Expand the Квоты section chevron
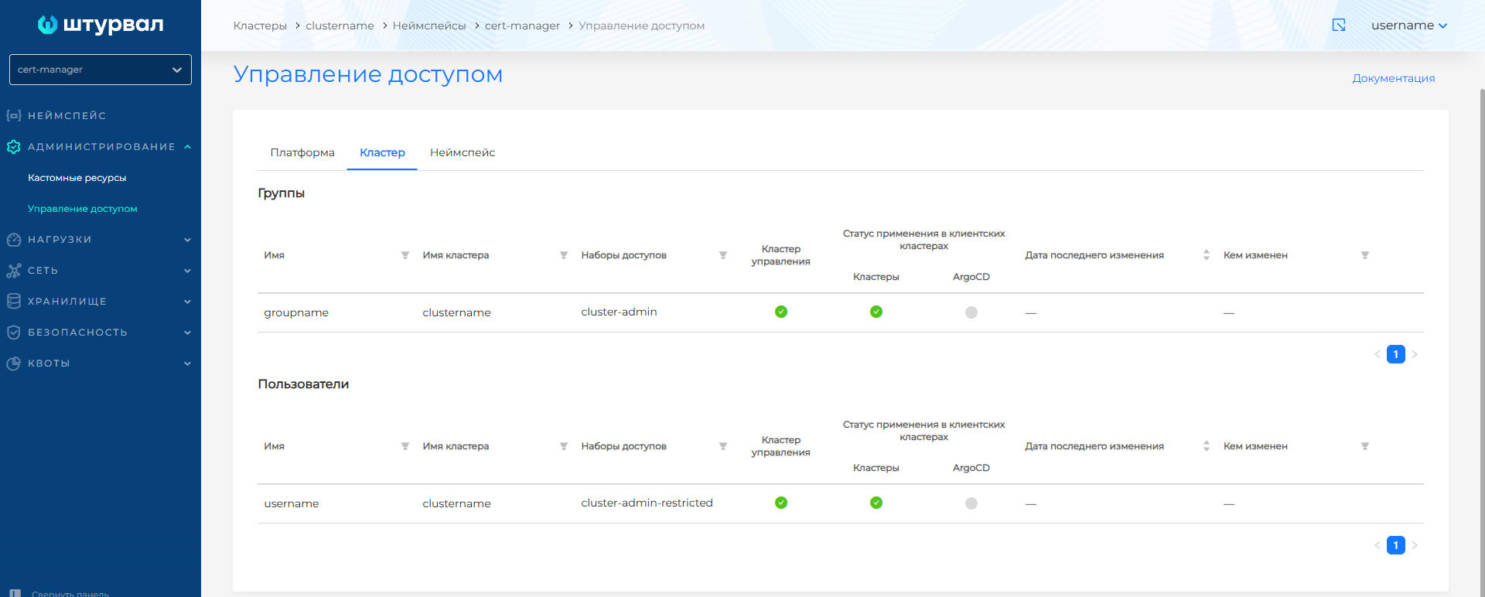This screenshot has height=597, width=1485. click(187, 363)
